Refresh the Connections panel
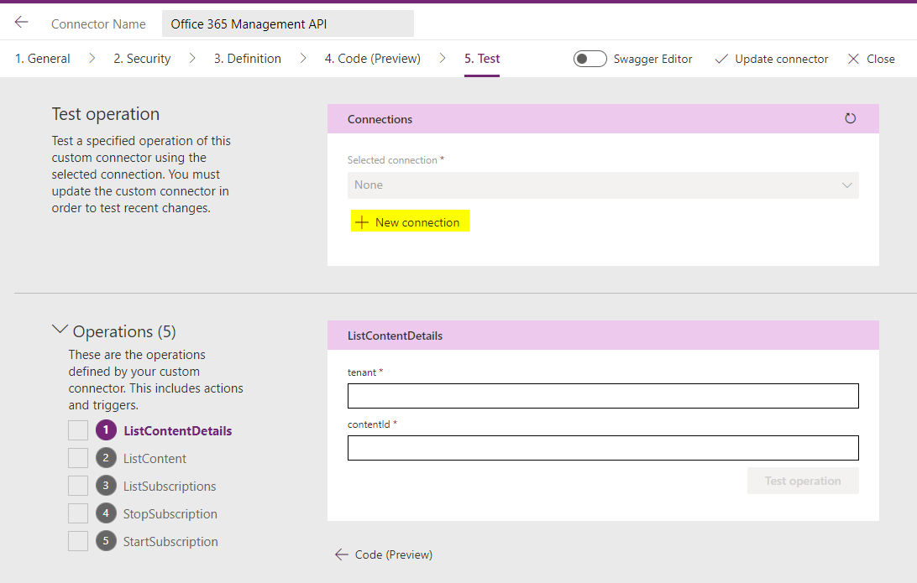 pyautogui.click(x=850, y=118)
